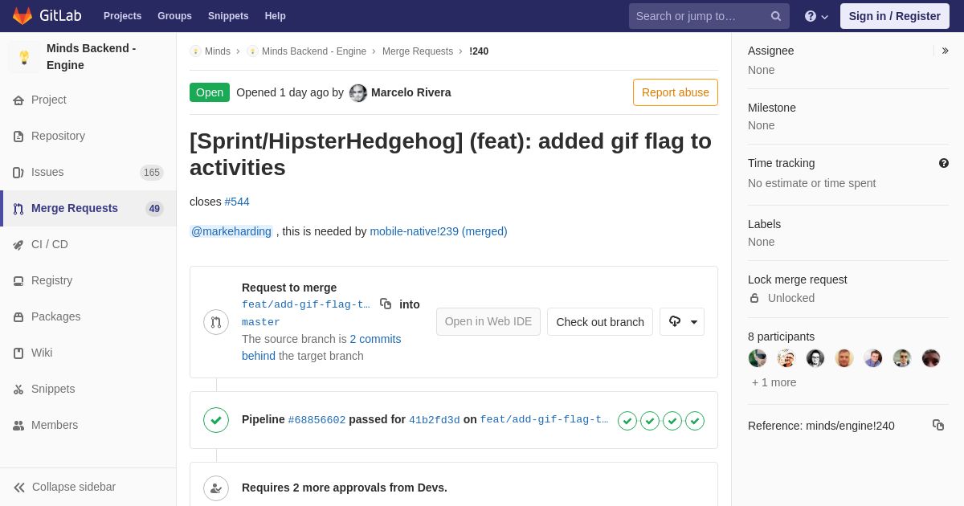Click the Minds Backend Engine lightbulb avatar
Image resolution: width=964 pixels, height=506 pixels.
(24, 57)
